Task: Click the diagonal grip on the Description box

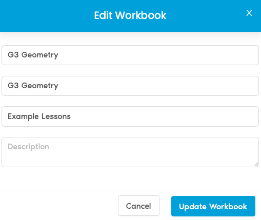Action: pyautogui.click(x=256, y=165)
